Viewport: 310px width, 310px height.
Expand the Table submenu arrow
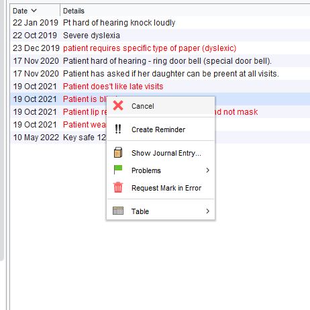tap(208, 211)
